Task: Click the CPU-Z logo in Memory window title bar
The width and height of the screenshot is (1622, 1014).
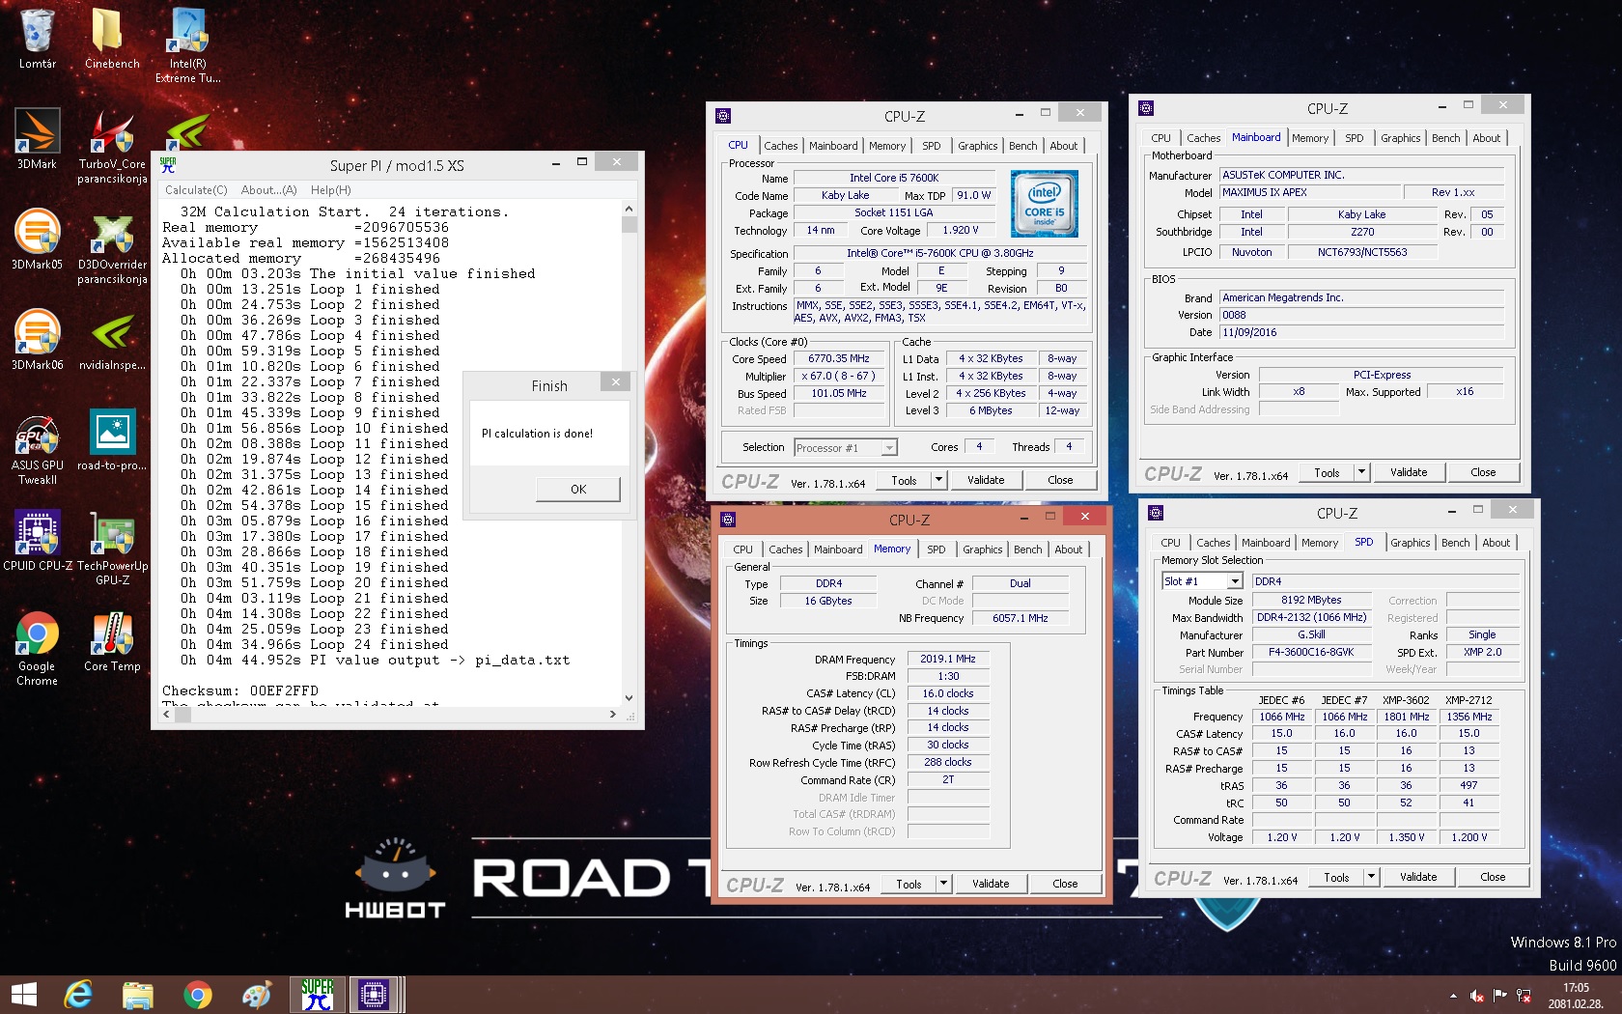Action: [729, 520]
